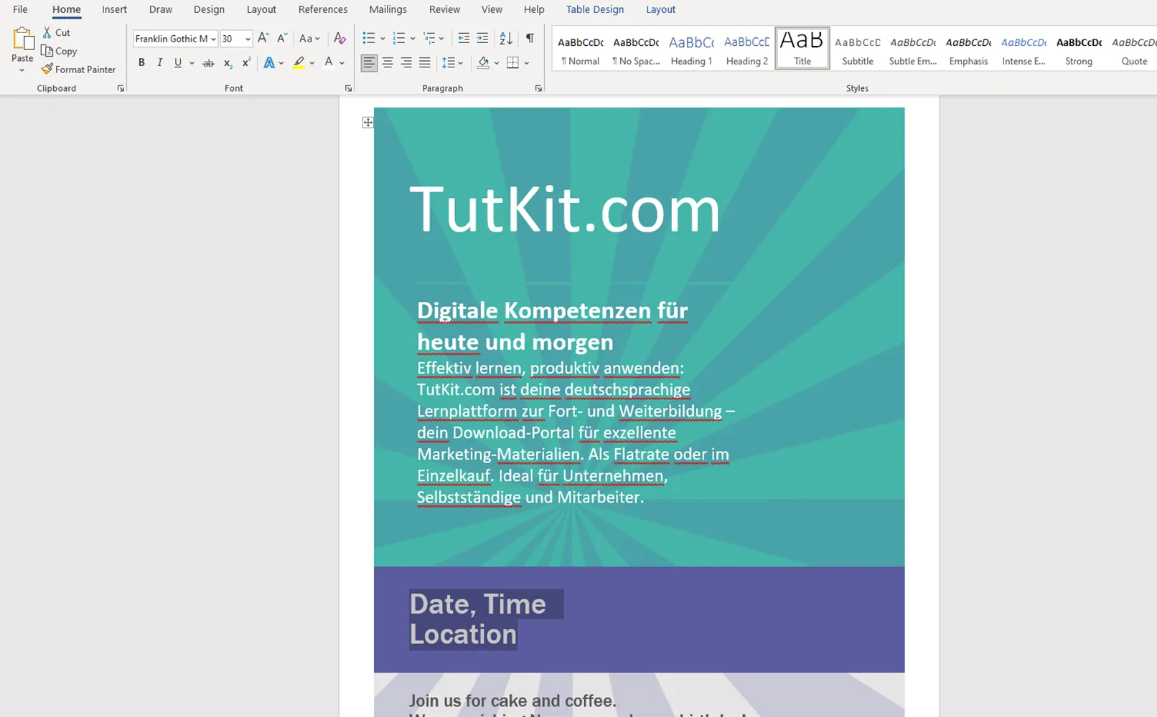Click the table move handle
This screenshot has width=1157, height=717.
(367, 123)
